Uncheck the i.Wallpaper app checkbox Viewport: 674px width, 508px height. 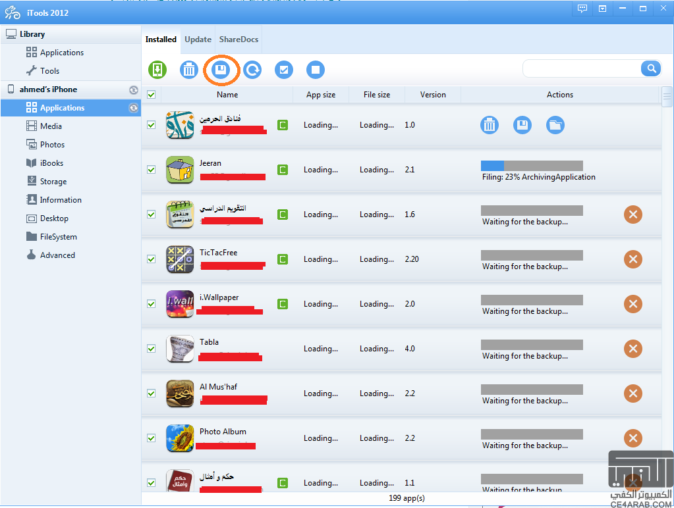tap(152, 303)
